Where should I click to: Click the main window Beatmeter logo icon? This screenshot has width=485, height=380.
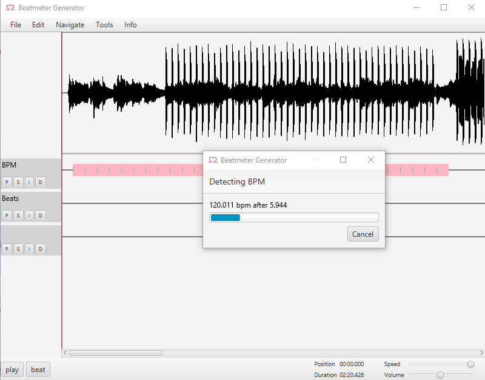pyautogui.click(x=10, y=8)
